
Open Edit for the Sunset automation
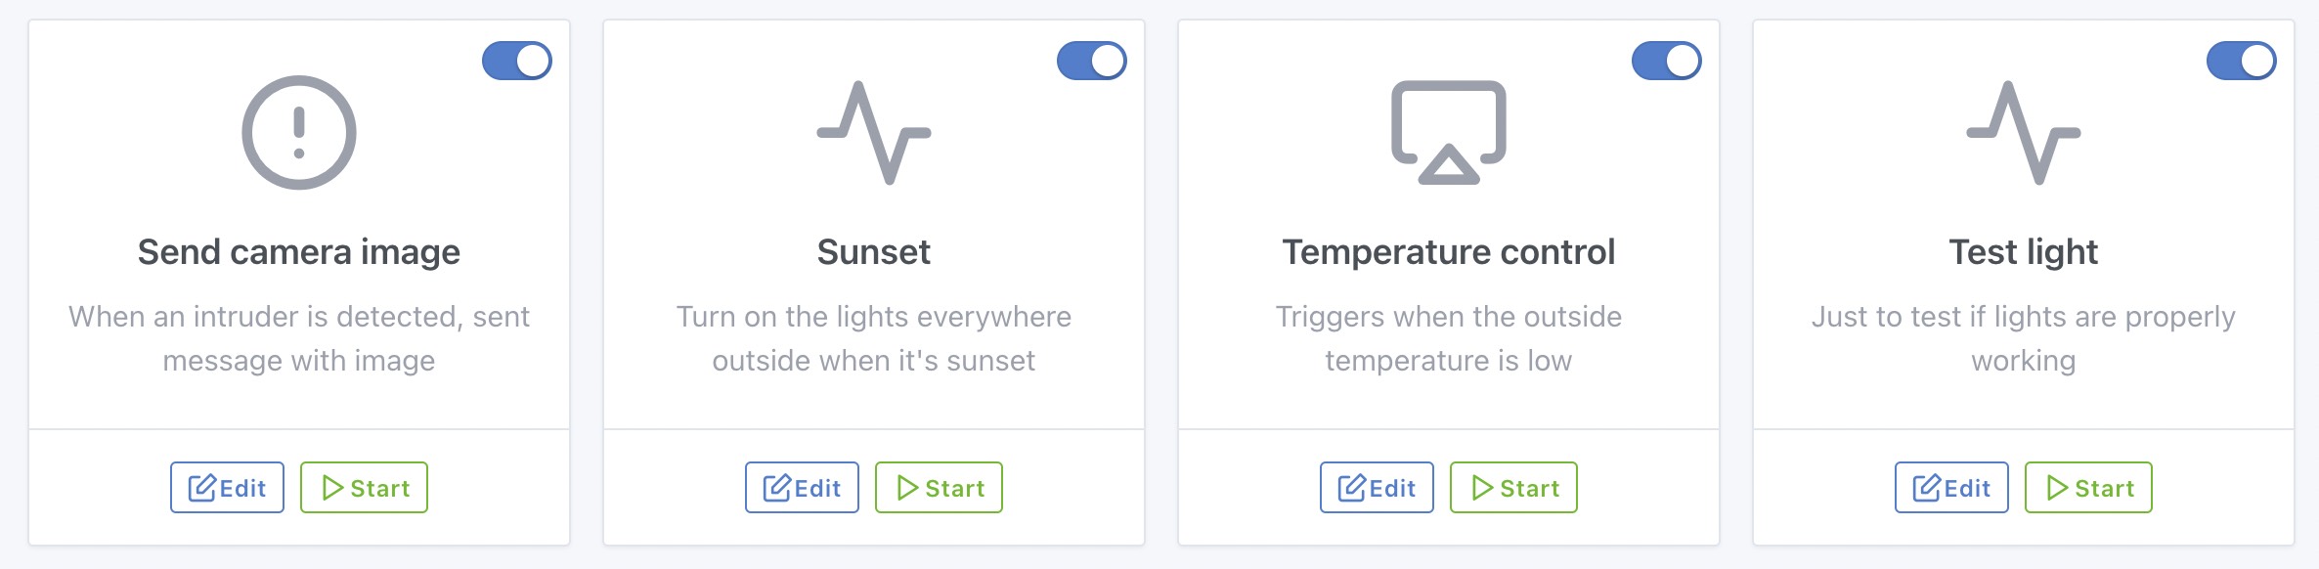tap(802, 488)
